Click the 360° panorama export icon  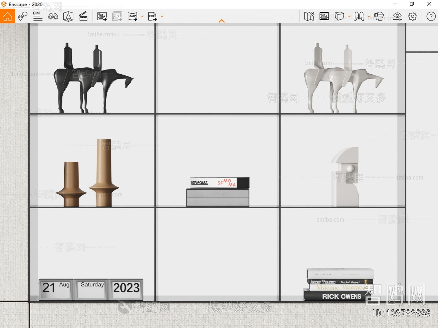(x=132, y=16)
